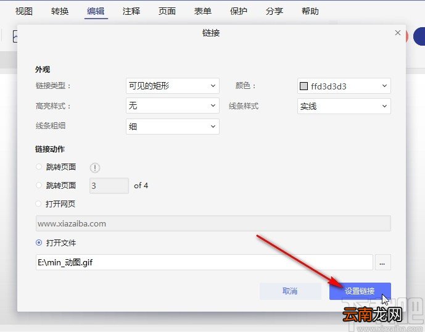Open the 分享 tab
Image resolution: width=425 pixels, height=332 pixels.
[274, 11]
